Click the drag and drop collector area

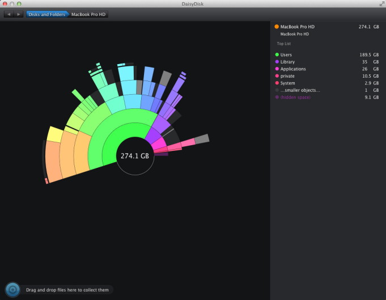(x=67, y=290)
